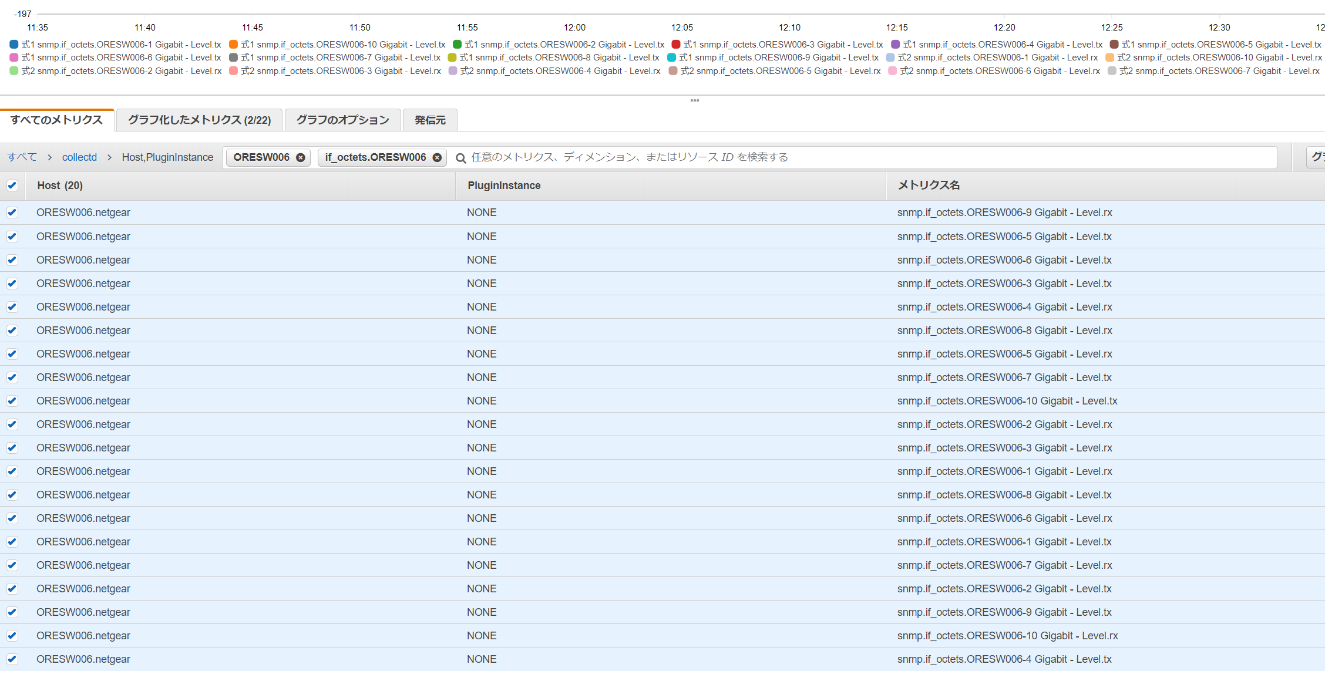1325x688 pixels.
Task: Switch to the グラフのオプション tab
Action: 342,120
